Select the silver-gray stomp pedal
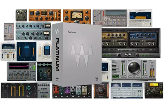164x109 pixels. click(x=73, y=91)
